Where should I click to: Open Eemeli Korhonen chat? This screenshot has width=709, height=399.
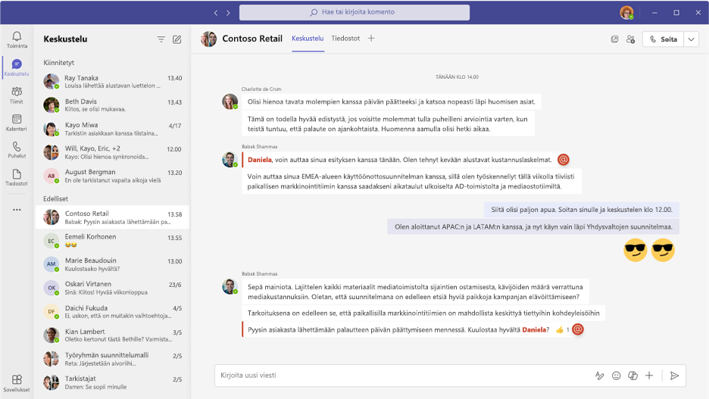click(112, 241)
